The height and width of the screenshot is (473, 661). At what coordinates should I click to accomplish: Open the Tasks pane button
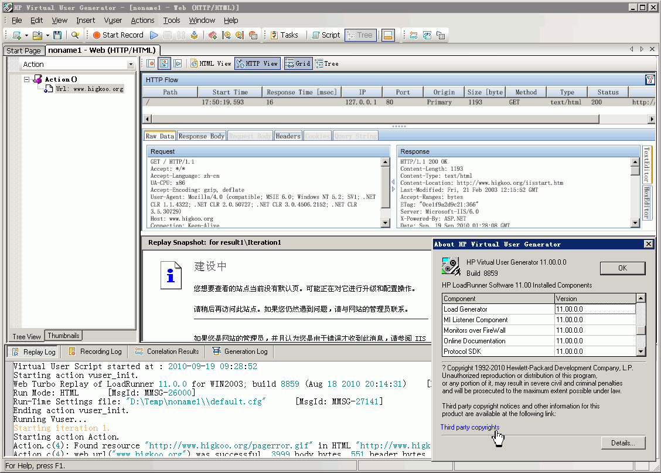click(284, 35)
